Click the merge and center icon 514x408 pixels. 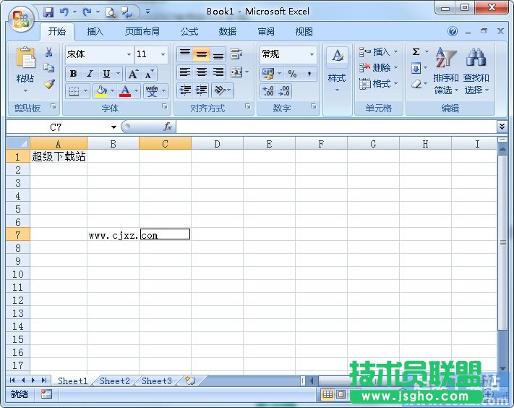(x=236, y=72)
